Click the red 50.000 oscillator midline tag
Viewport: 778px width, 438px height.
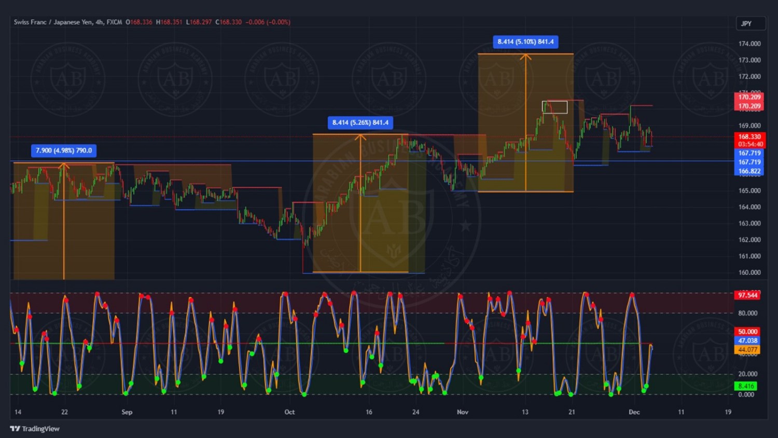point(747,332)
